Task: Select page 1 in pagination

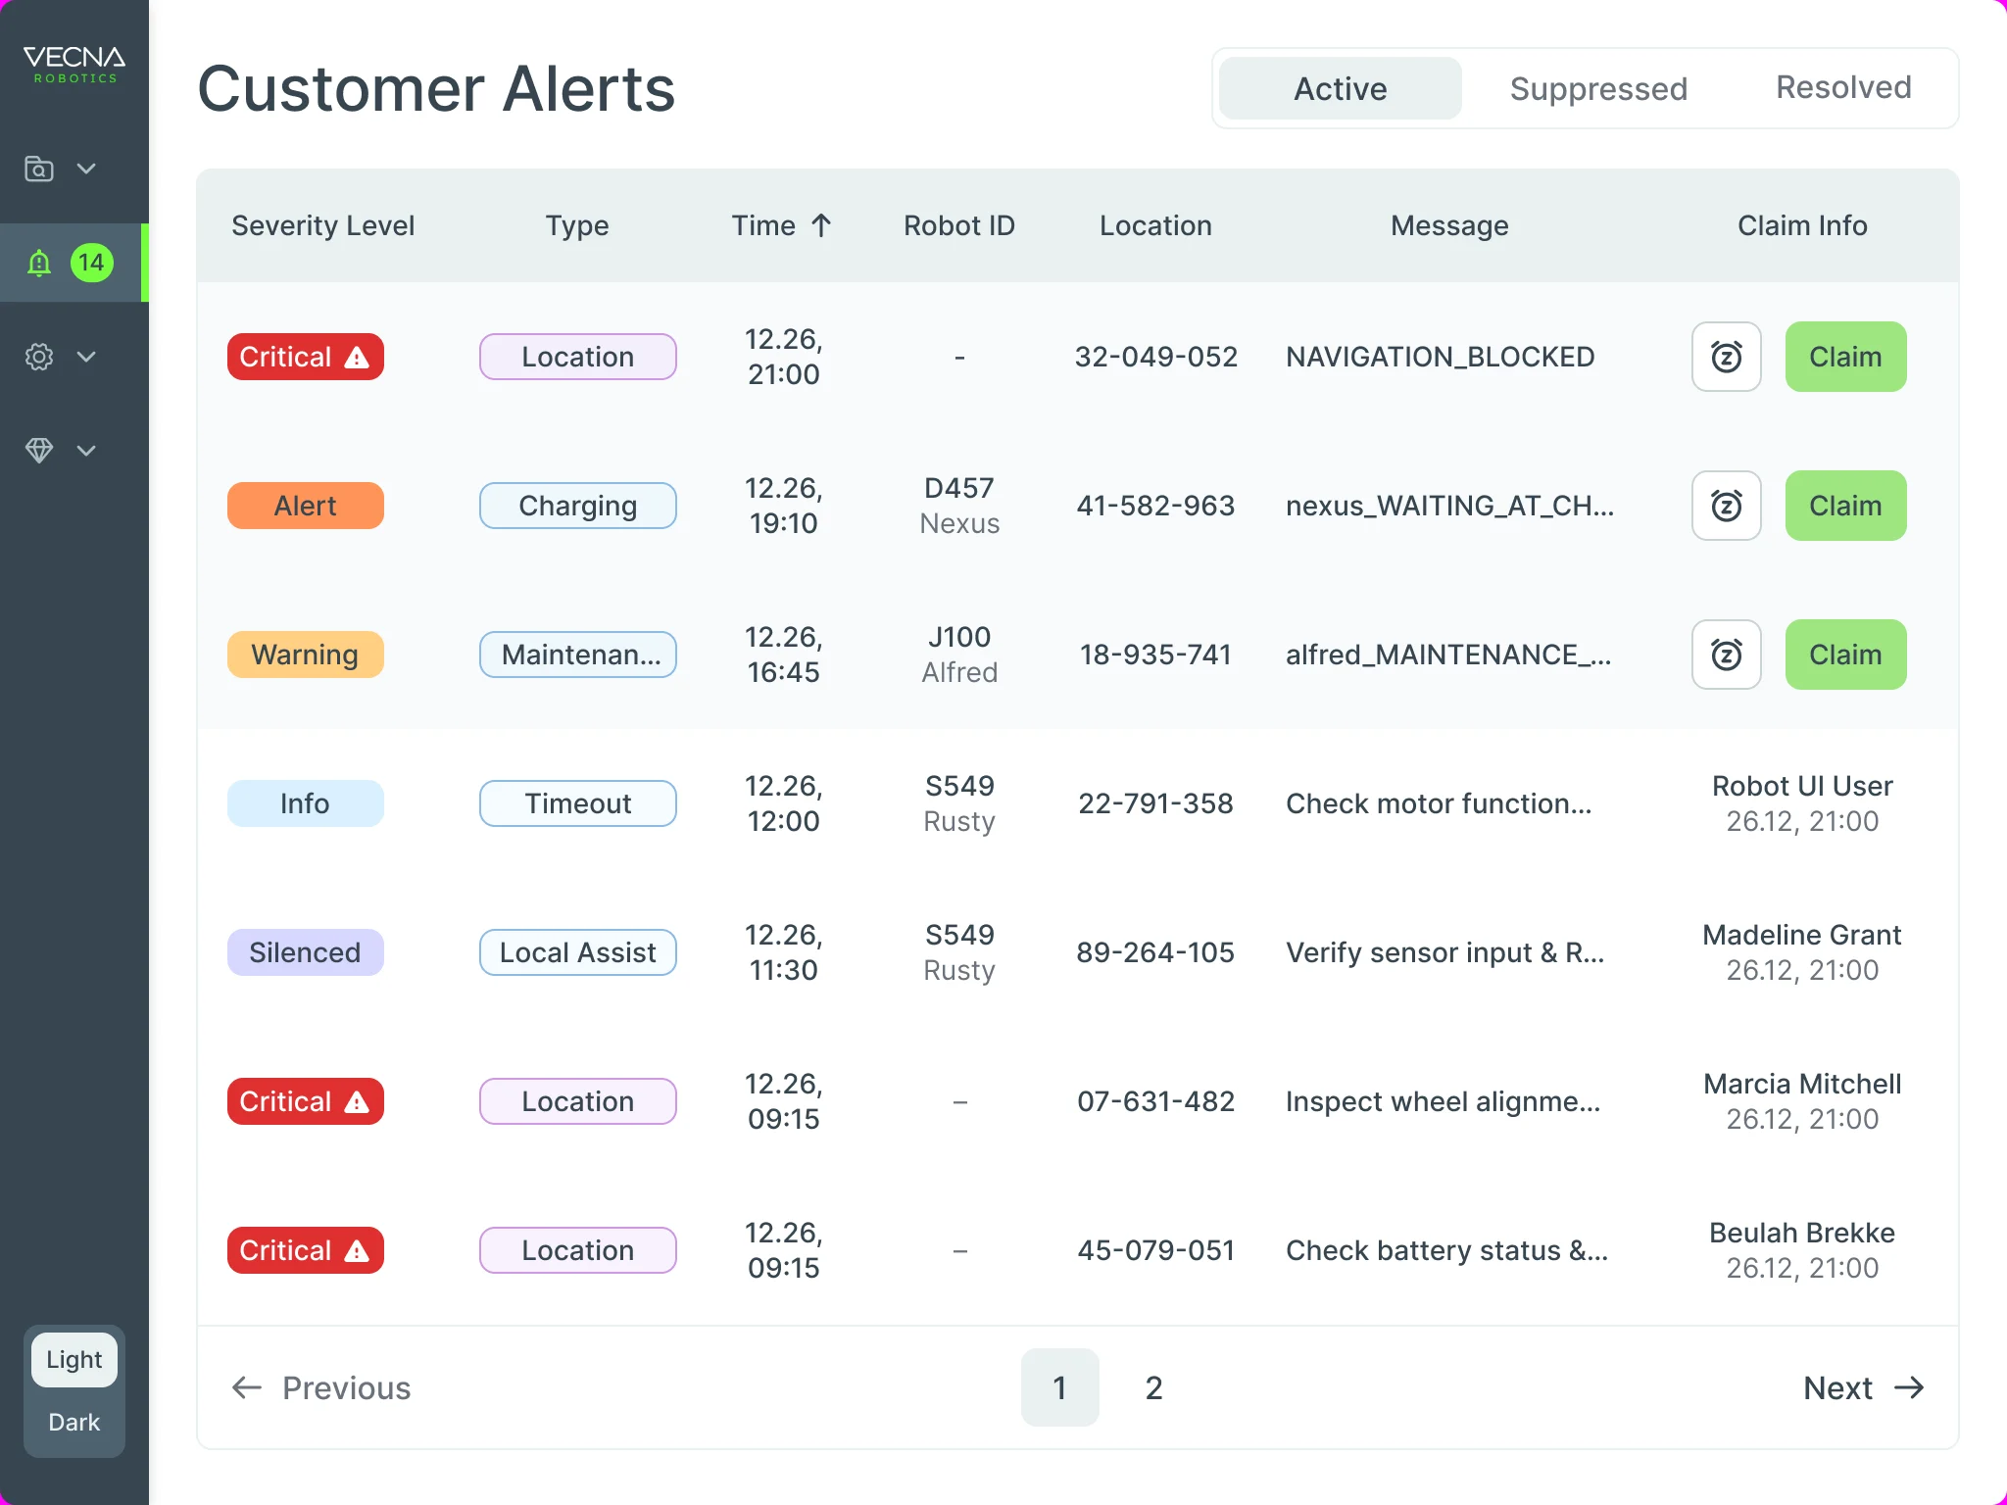Action: [1059, 1387]
